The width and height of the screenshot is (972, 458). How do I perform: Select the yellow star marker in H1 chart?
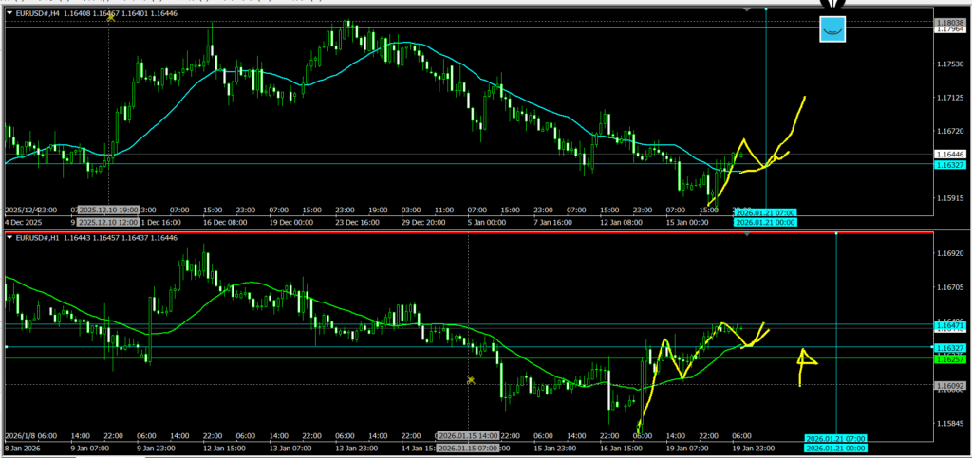click(470, 380)
